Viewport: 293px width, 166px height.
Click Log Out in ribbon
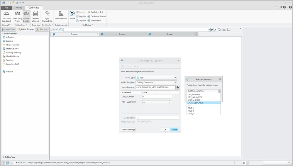[x=81, y=16]
